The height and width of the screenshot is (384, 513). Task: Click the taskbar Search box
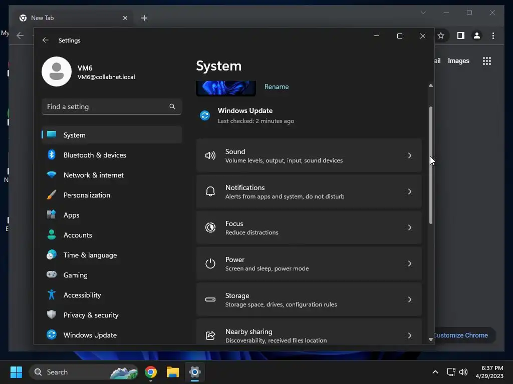84,372
